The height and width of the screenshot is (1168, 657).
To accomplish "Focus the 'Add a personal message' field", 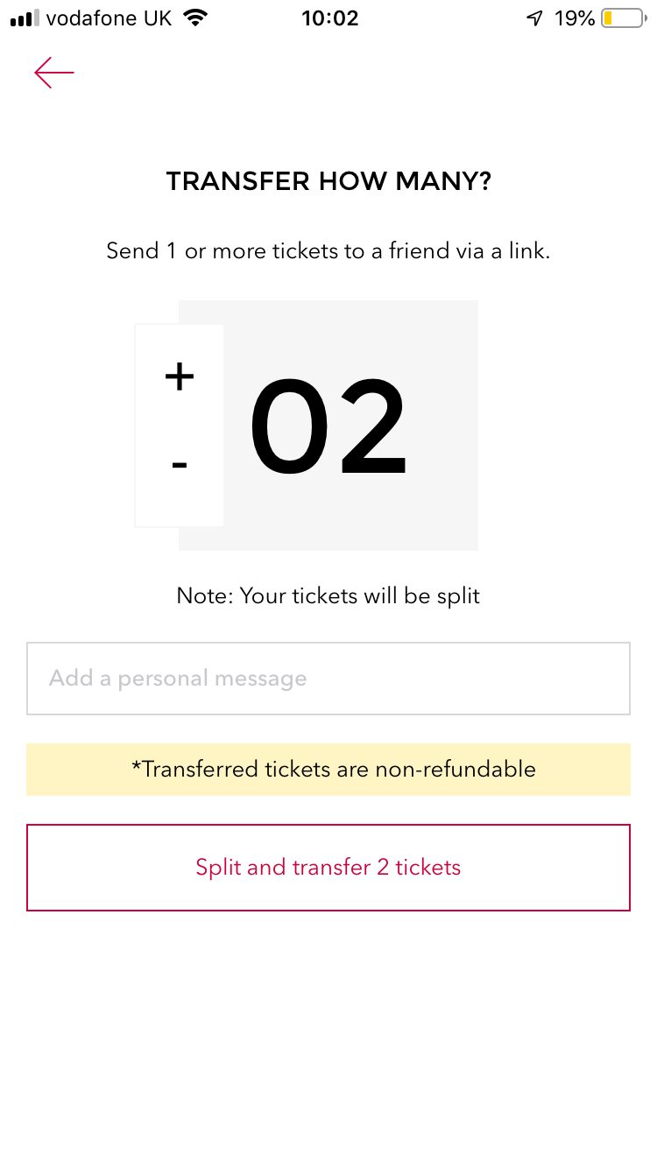I will (328, 679).
